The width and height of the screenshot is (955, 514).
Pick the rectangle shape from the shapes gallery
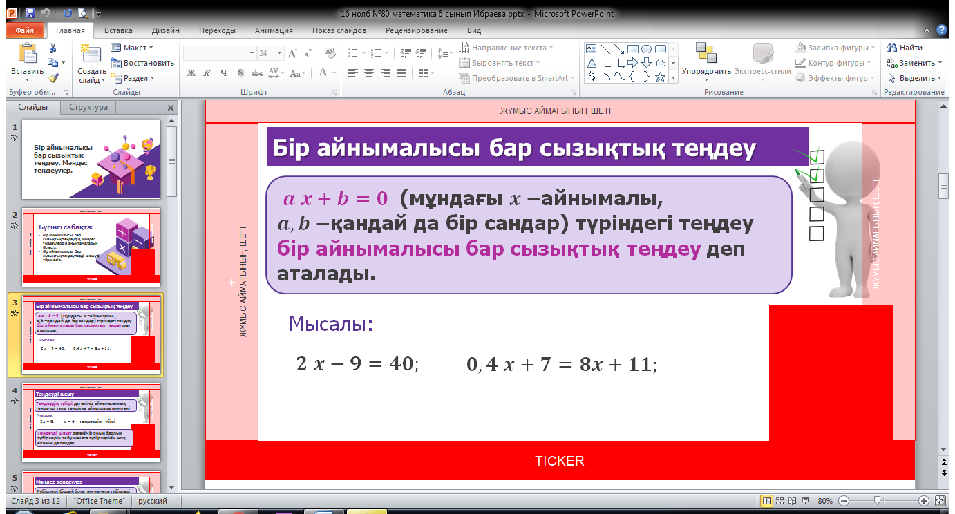(632, 48)
